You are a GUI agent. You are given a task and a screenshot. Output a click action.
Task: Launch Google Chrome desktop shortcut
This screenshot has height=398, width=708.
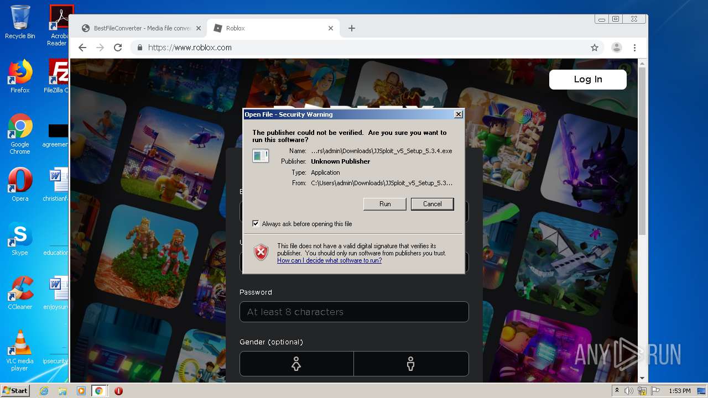click(20, 134)
